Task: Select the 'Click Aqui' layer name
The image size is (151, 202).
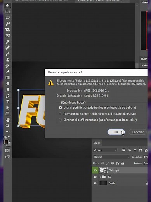Action: [114, 171]
